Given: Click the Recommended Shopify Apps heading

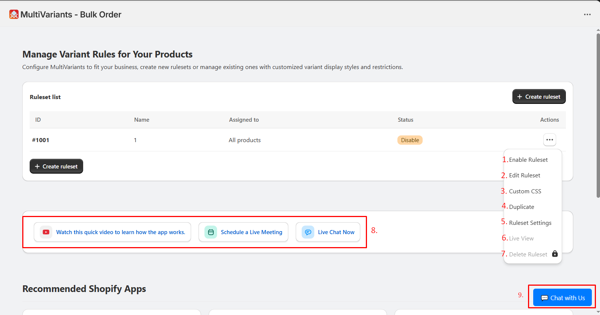Looking at the screenshot, I should (84, 289).
